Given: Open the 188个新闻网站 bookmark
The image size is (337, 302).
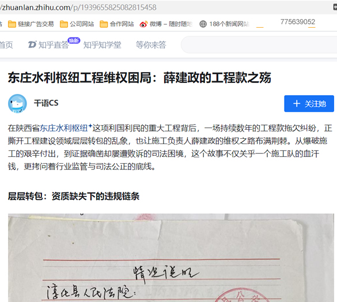Looking at the screenshot, I should (224, 24).
